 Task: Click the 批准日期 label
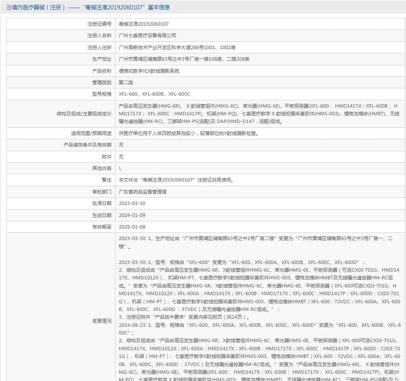click(x=102, y=204)
